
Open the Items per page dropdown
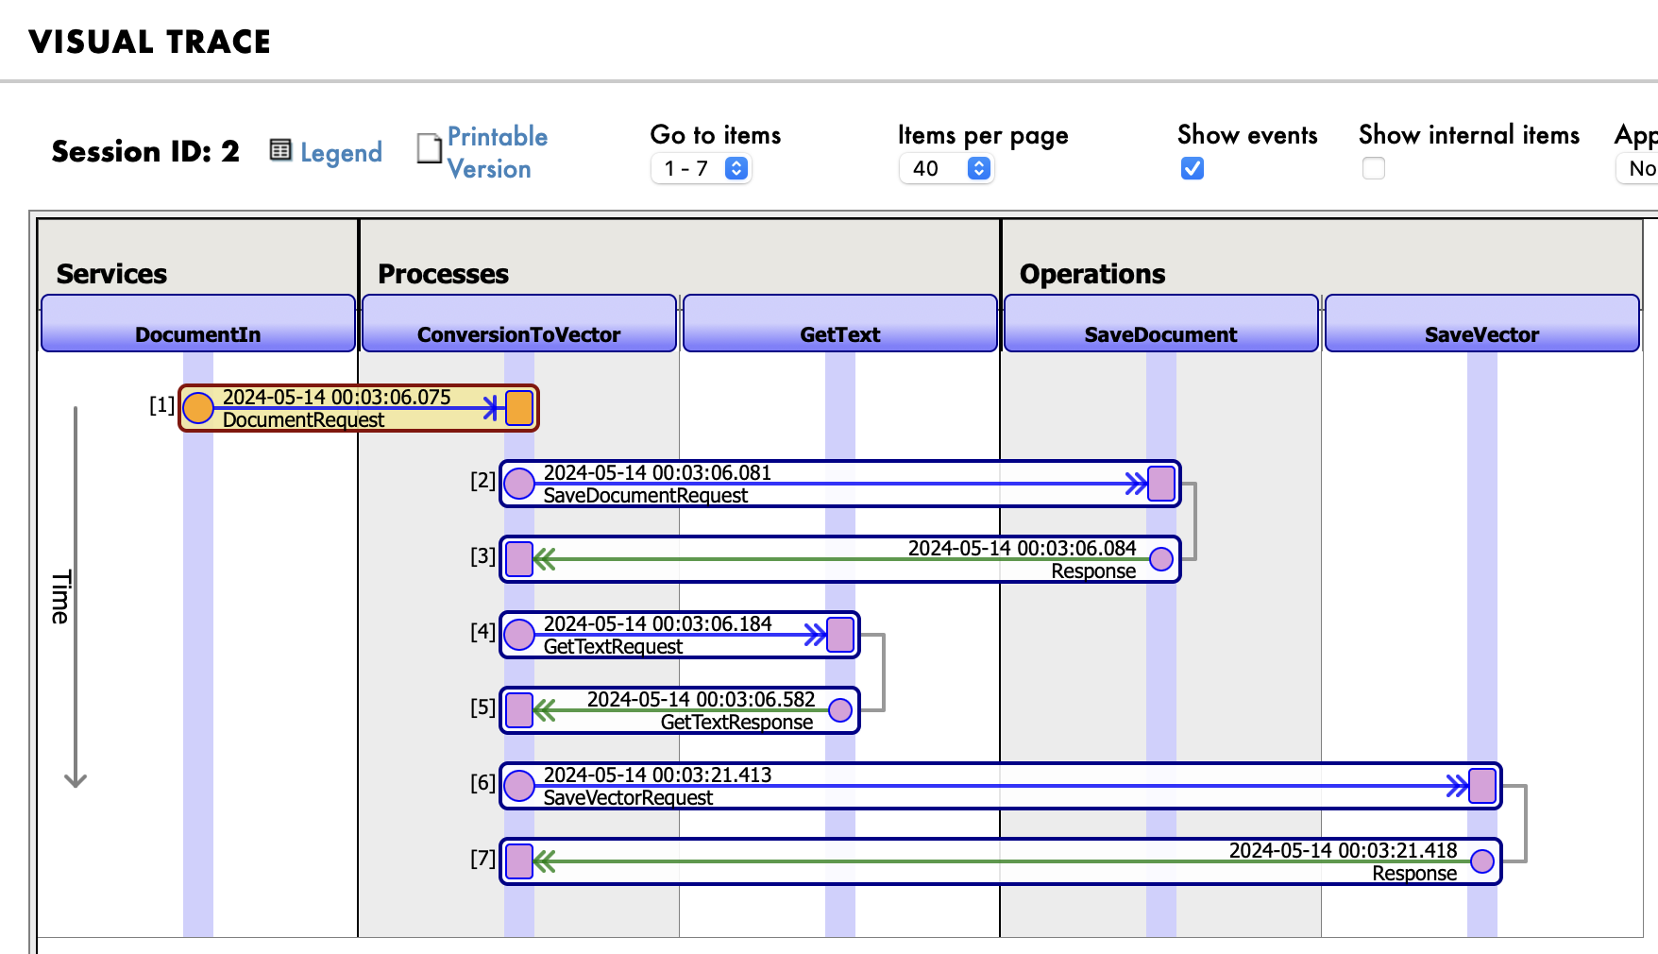pyautogui.click(x=946, y=168)
